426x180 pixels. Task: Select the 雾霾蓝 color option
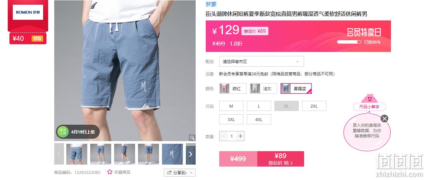point(296,88)
